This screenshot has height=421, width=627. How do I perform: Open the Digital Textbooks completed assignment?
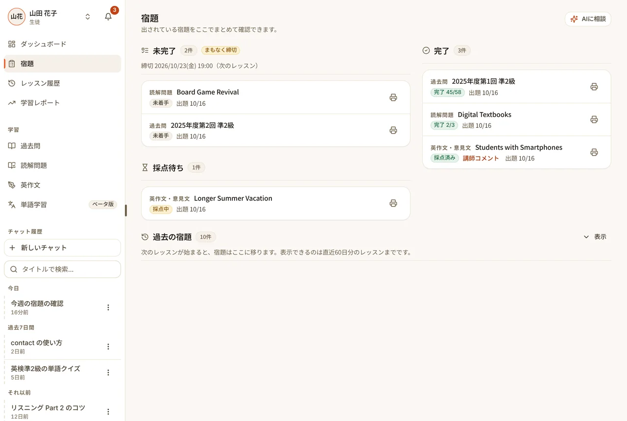point(517,119)
